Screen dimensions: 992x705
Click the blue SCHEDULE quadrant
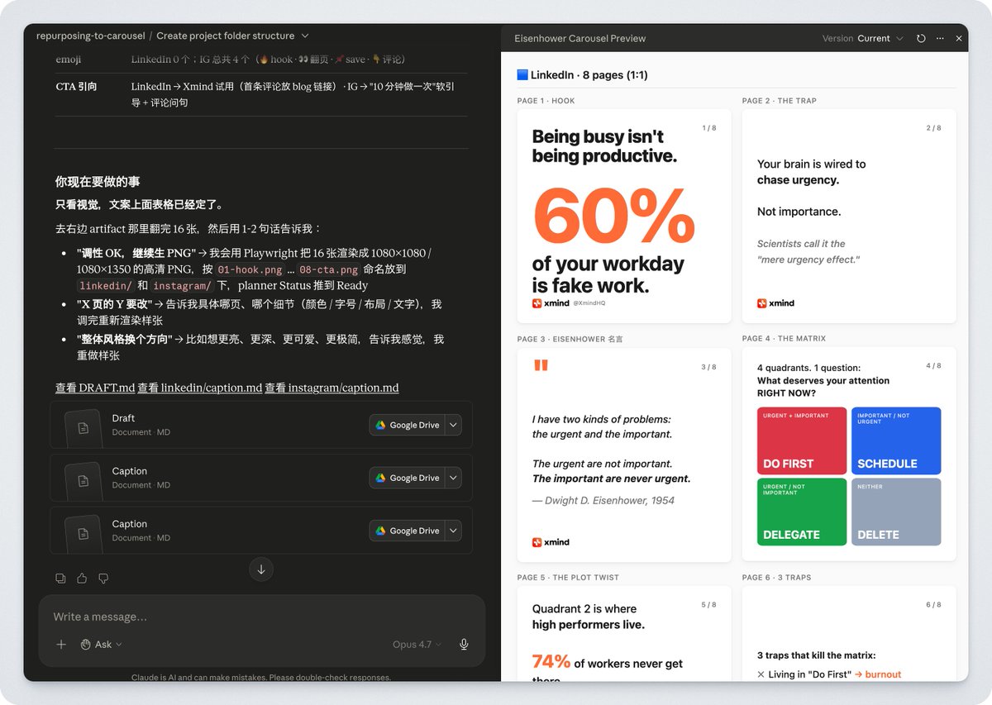pos(896,441)
